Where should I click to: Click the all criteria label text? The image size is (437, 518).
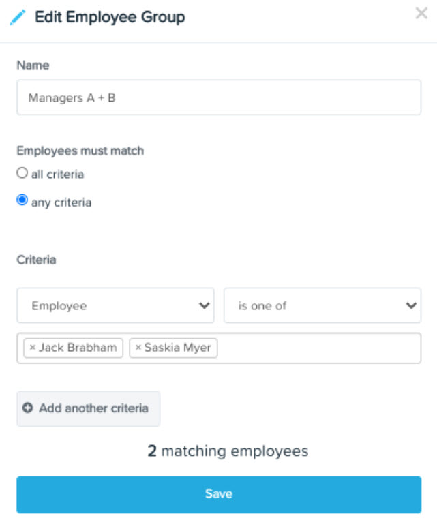[x=57, y=174]
